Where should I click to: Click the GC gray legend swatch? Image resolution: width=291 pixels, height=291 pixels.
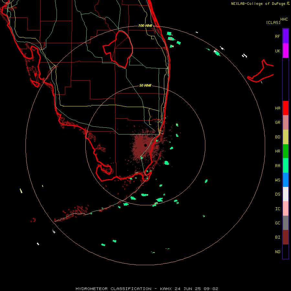click(286, 223)
